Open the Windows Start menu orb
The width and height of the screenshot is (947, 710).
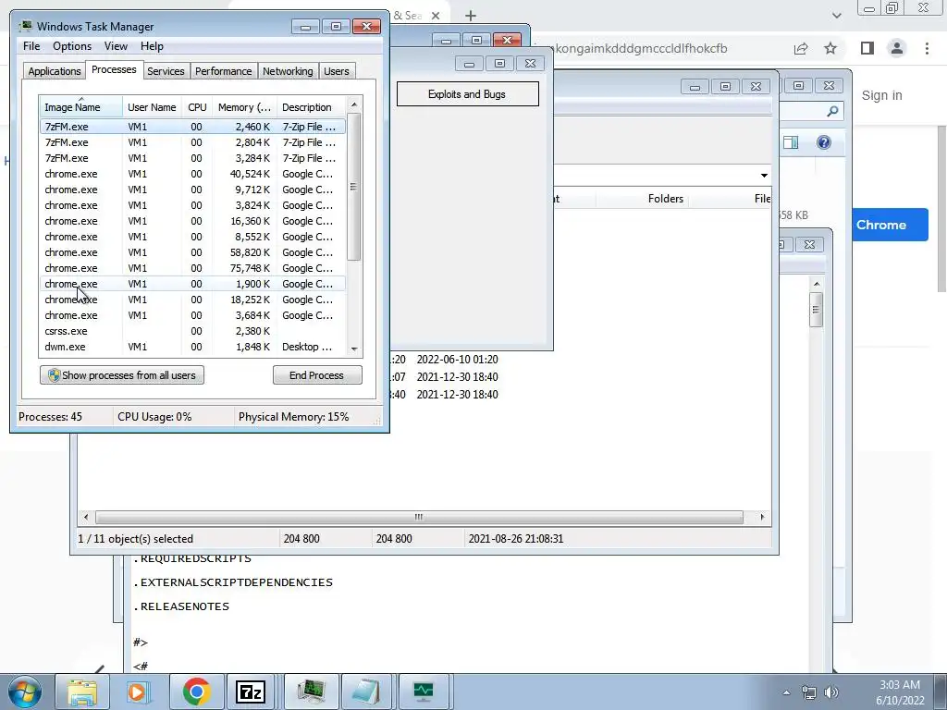click(x=25, y=692)
